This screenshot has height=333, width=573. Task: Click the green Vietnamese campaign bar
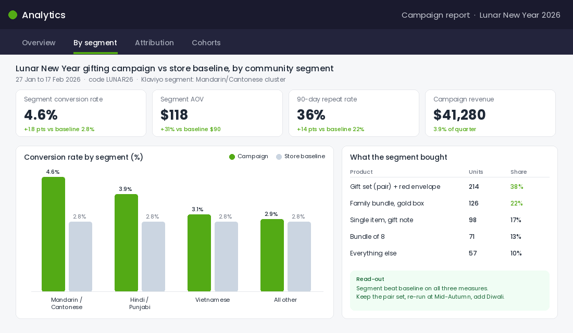point(199,253)
